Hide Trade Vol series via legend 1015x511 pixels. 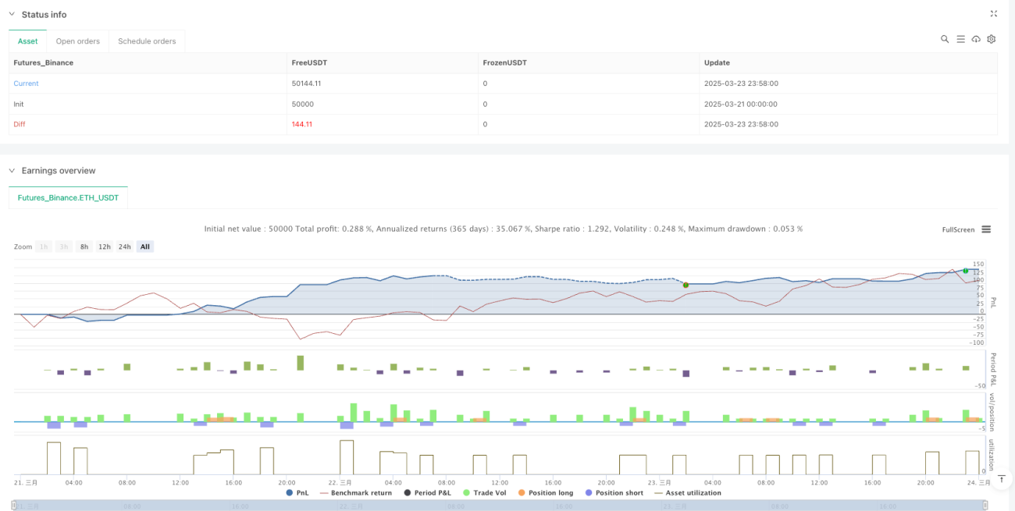485,493
